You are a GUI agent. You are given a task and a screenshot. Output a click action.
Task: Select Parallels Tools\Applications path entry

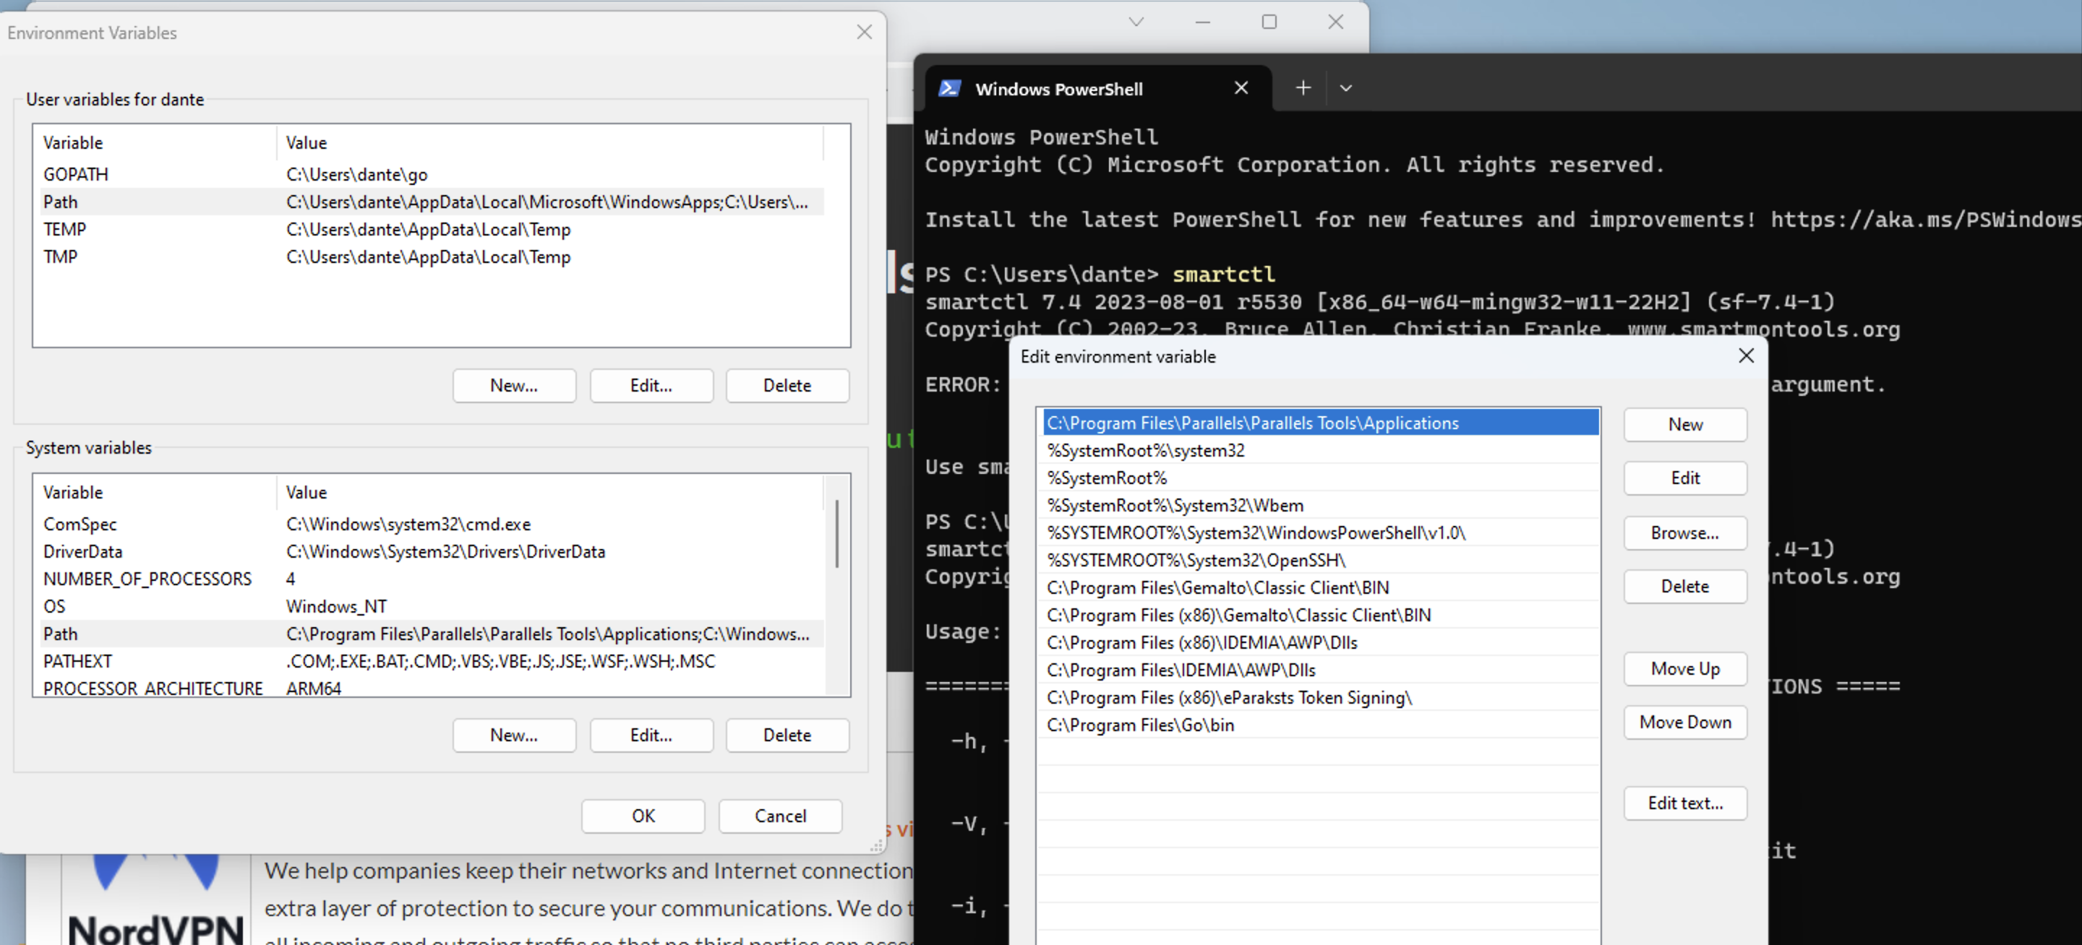[1320, 423]
